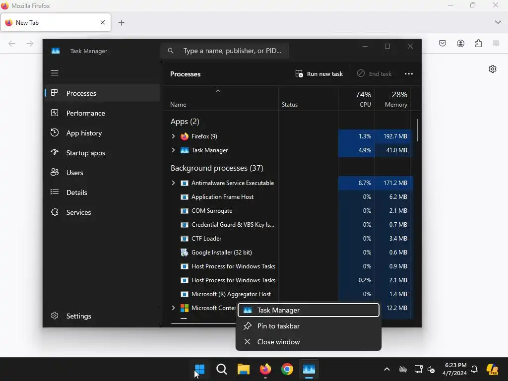Open the Startup apps page
Image resolution: width=508 pixels, height=381 pixels.
[x=102, y=153]
